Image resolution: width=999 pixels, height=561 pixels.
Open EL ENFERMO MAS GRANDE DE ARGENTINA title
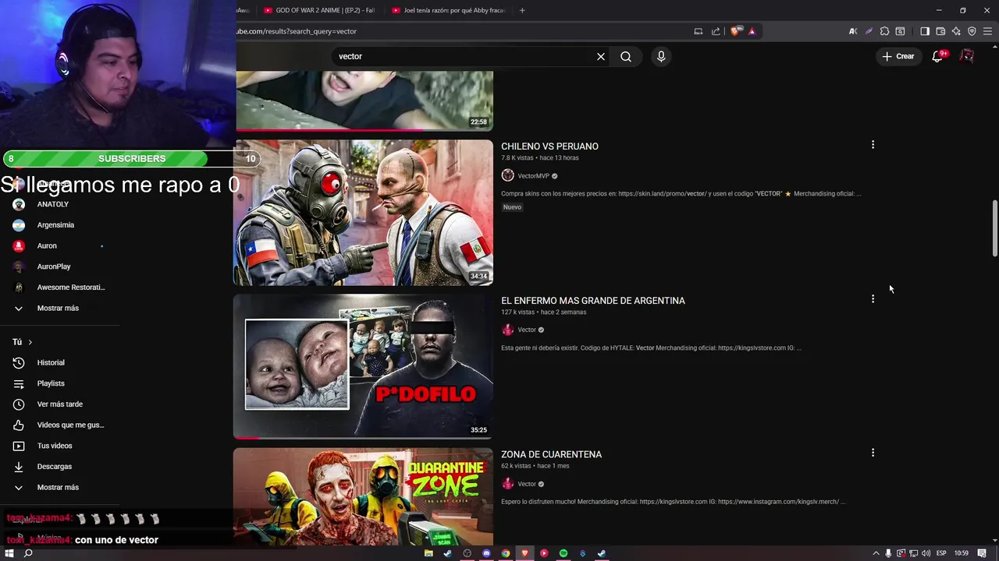tap(593, 301)
